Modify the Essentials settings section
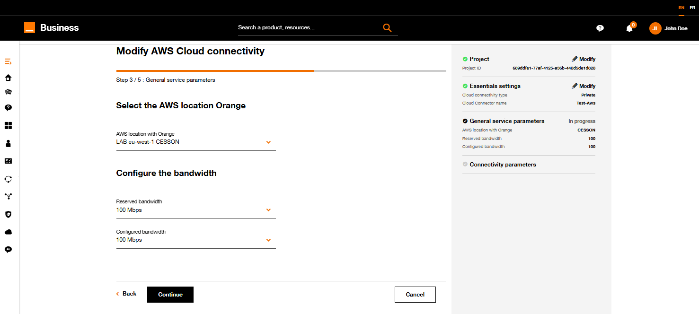 point(584,86)
